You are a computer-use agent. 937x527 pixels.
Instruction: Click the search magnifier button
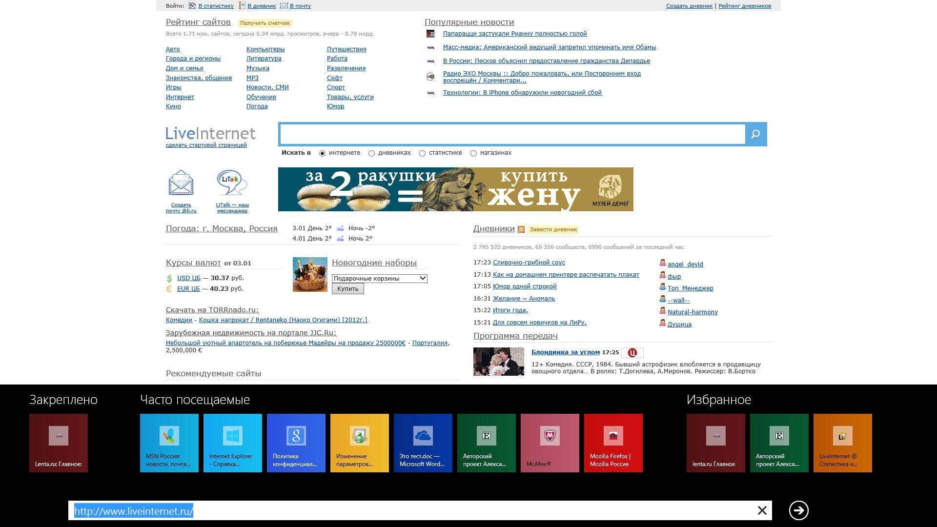coord(755,134)
